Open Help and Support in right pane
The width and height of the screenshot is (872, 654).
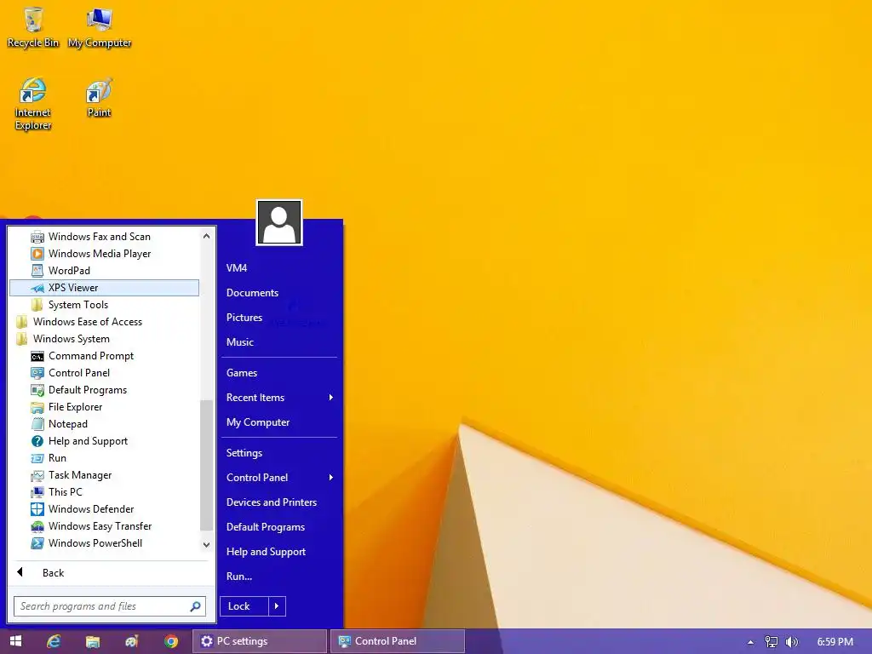266,552
